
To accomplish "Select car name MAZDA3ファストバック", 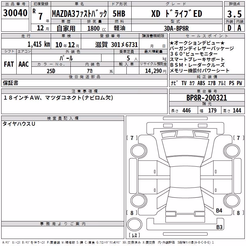I will coord(79,14).
